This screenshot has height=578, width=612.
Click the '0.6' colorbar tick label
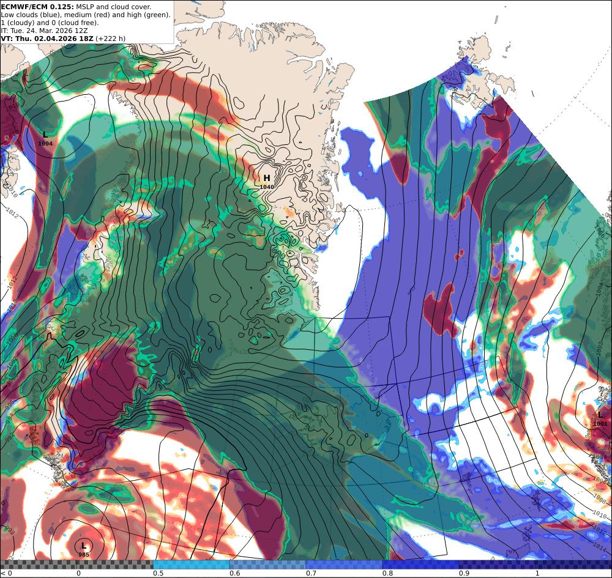235,573
